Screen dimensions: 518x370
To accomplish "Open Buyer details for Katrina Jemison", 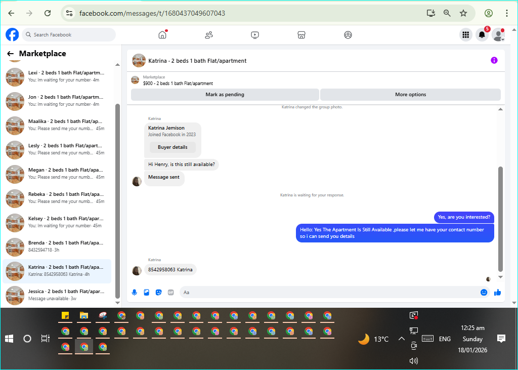I will pos(172,147).
